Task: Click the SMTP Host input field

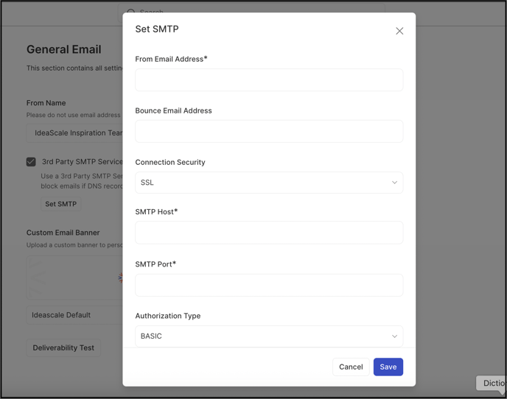Action: (x=269, y=233)
